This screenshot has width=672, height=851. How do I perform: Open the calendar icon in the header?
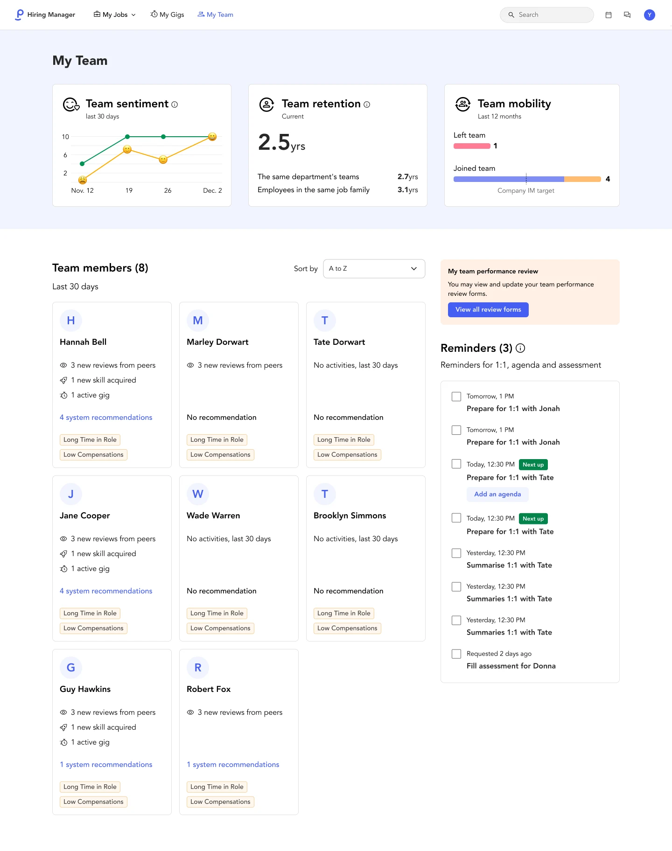point(609,15)
